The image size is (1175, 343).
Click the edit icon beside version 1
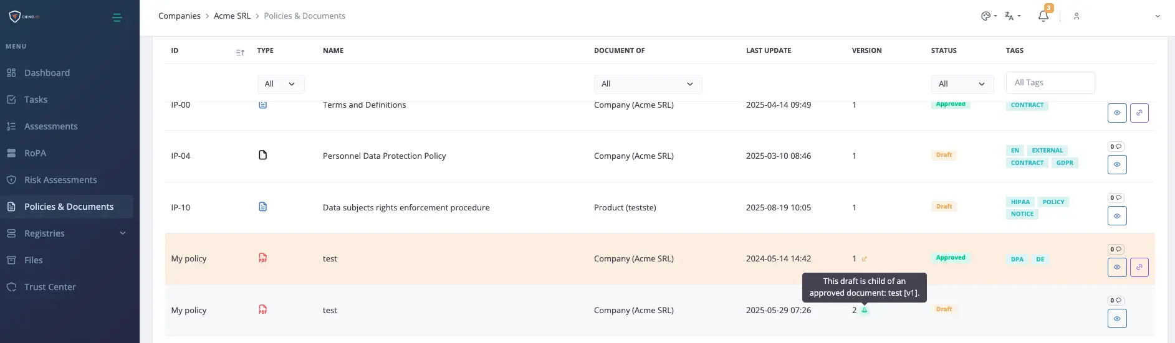(x=864, y=259)
